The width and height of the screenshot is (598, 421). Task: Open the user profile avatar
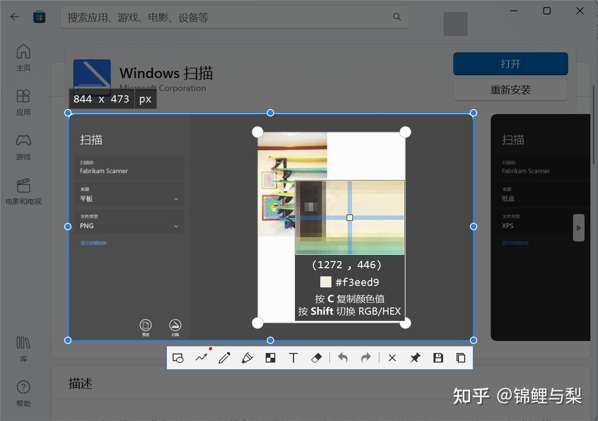click(x=456, y=24)
